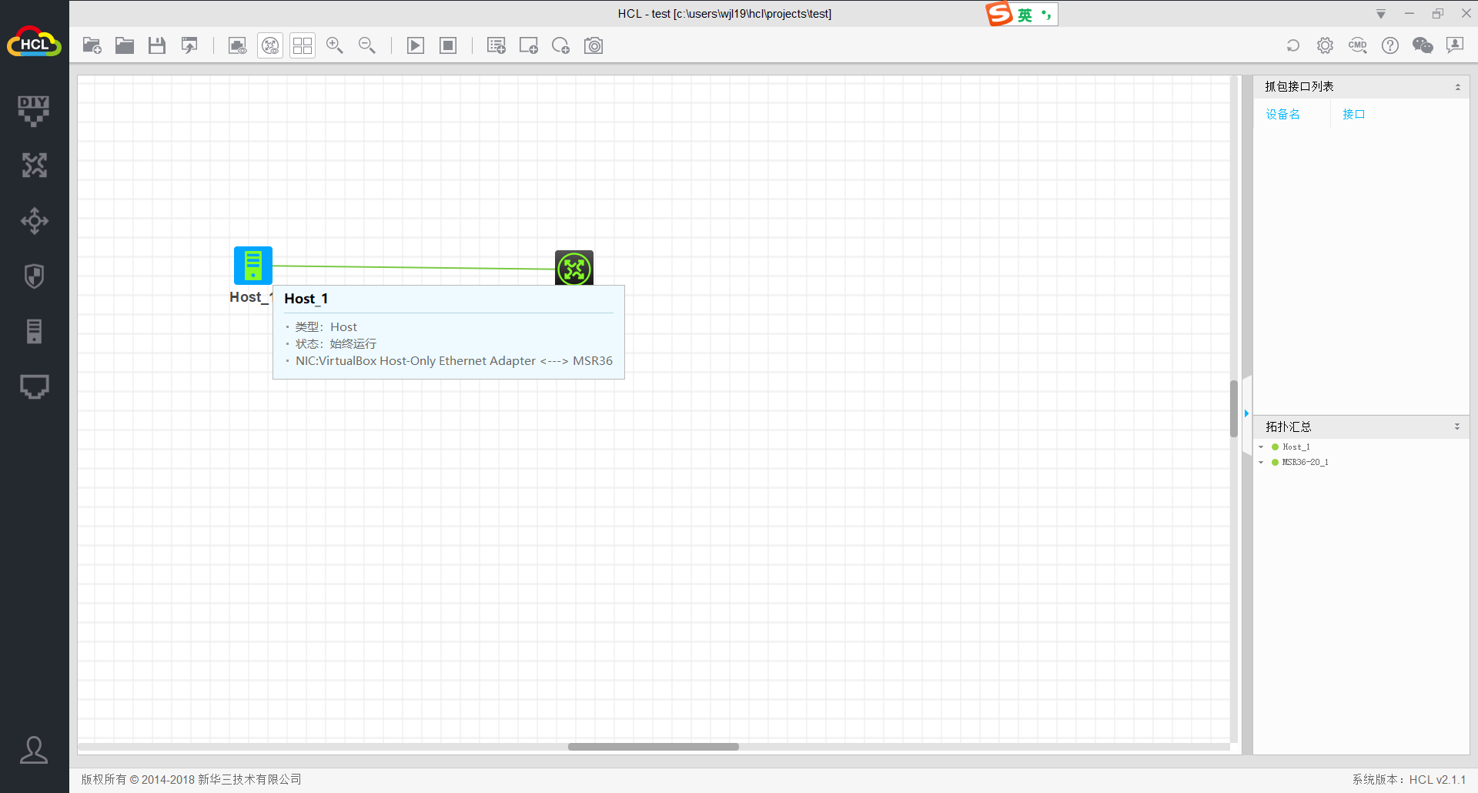Click the HCL cloud logo

[34, 43]
